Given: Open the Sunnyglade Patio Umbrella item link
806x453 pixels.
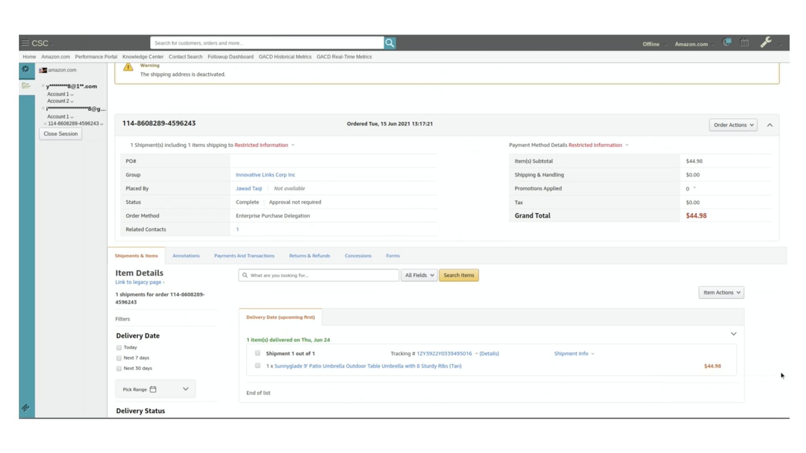Looking at the screenshot, I should (x=368, y=366).
